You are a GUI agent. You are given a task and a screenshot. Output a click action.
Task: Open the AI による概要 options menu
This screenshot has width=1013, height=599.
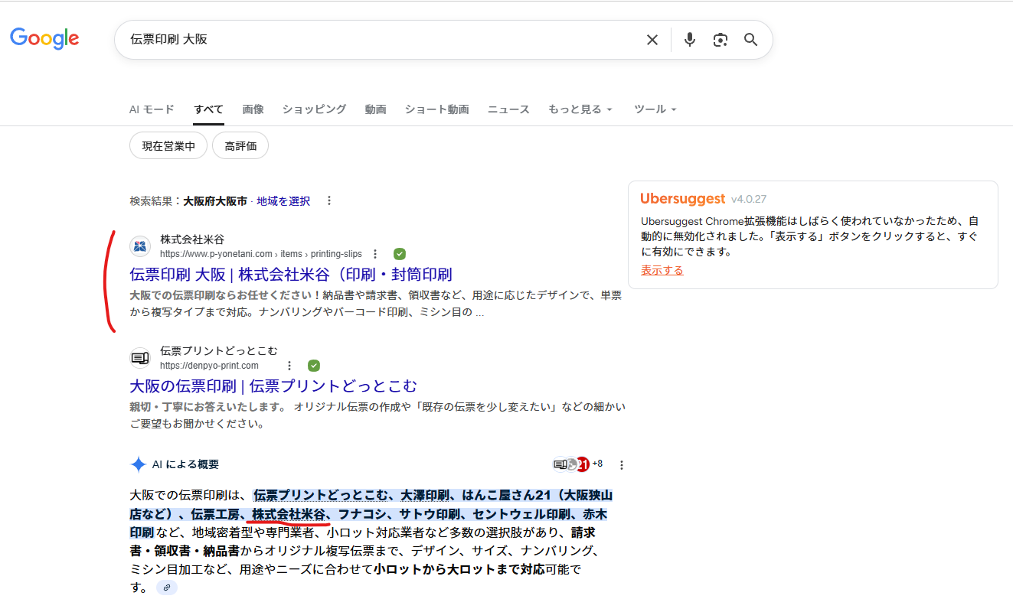tap(622, 465)
